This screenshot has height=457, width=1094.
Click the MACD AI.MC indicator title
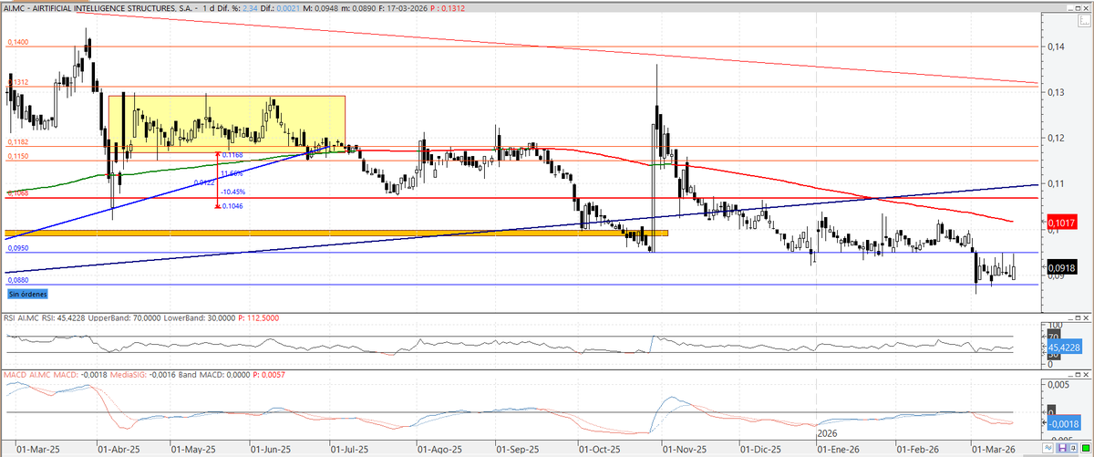pos(29,375)
